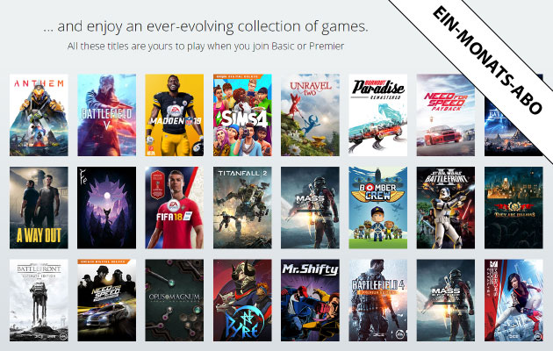Open the Pyre game tile

pyautogui.click(x=242, y=300)
